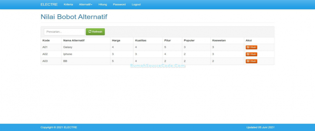Viewport: 315px width, 131px height.
Task: Click the Updated 05 Juni 2021 text
Action: (260, 127)
